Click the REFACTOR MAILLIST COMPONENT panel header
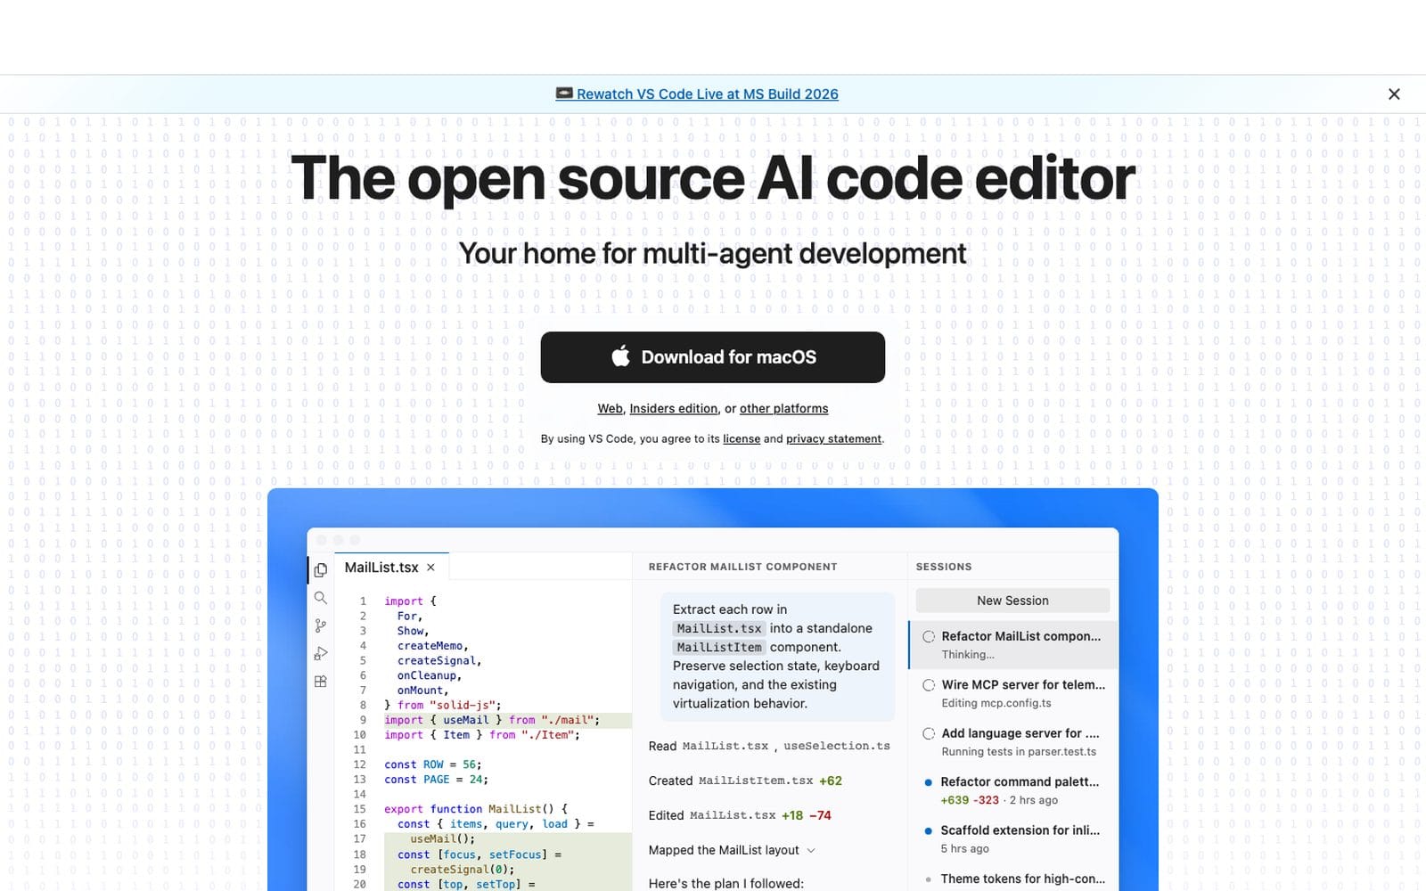 [742, 567]
